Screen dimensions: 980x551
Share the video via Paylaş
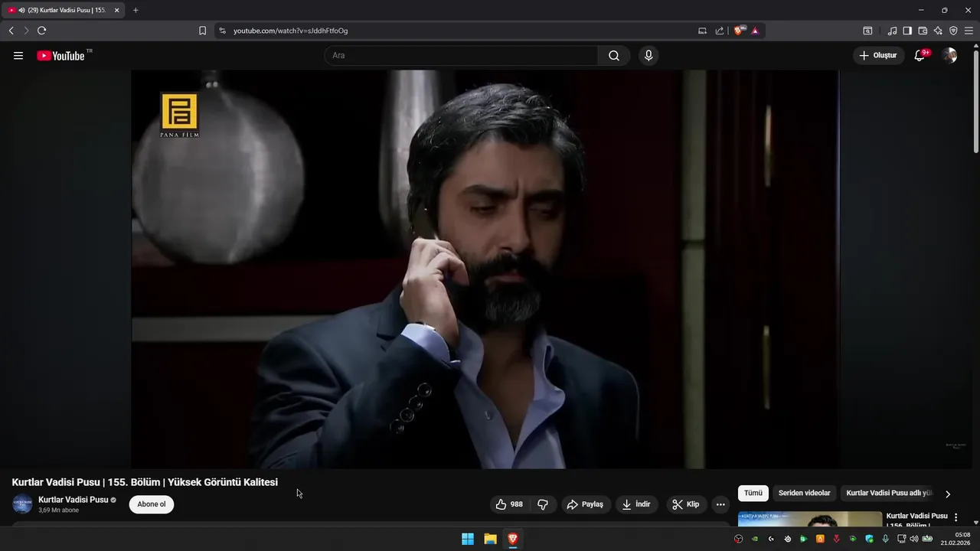pos(586,504)
